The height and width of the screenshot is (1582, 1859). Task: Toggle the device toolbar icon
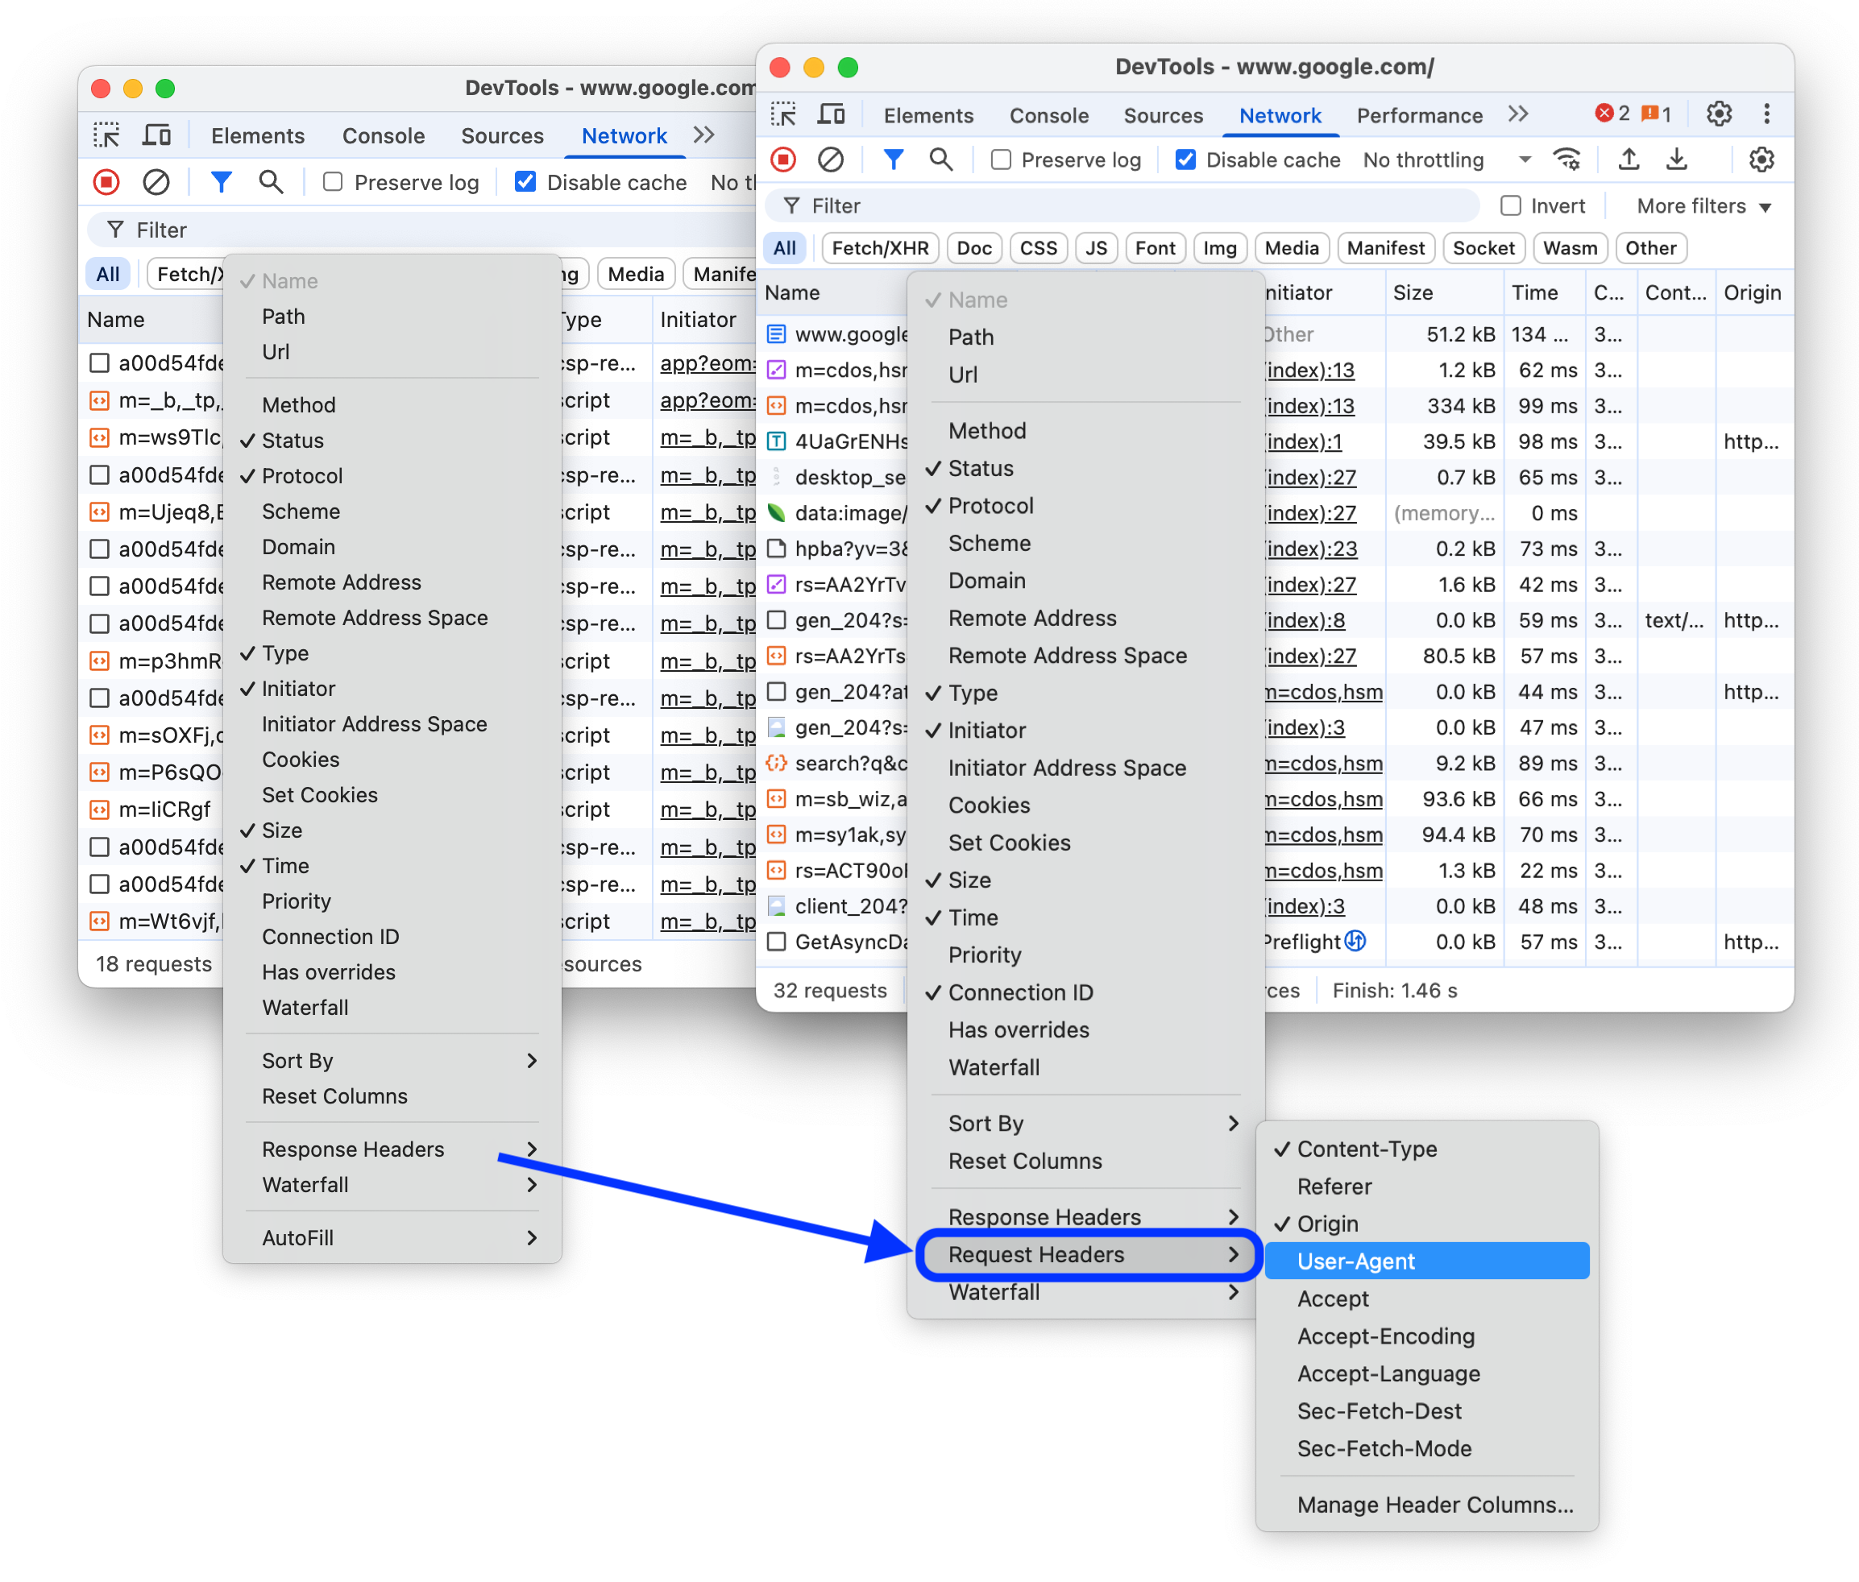[832, 114]
